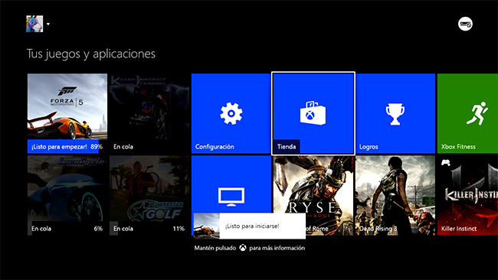Click the 'Logros' tile label
498x280 pixels.
point(369,147)
